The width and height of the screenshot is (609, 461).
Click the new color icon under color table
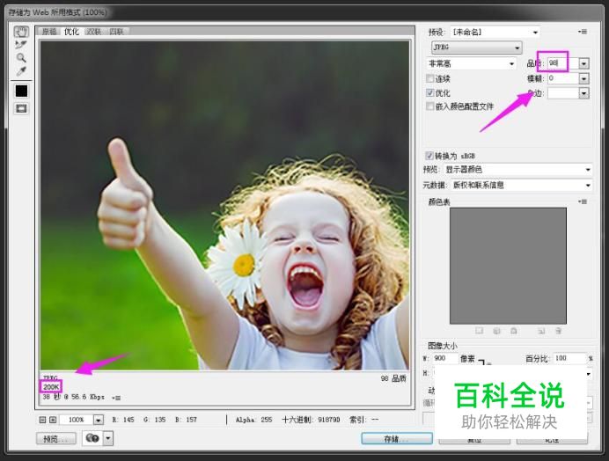coord(541,331)
